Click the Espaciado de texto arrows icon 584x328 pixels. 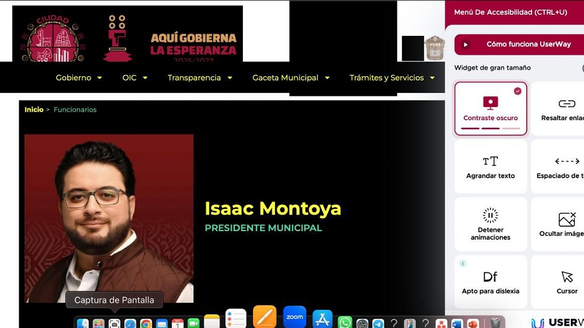[x=566, y=161]
